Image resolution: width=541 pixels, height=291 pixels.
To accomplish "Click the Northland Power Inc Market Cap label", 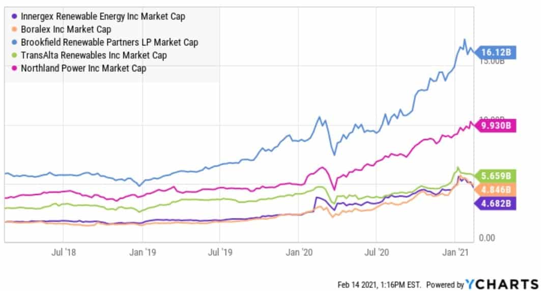I will (83, 68).
